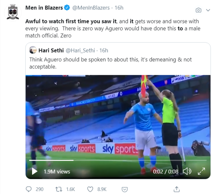Enter fullscreen on the video
Screen dimensions: 215x194
pyautogui.click(x=202, y=171)
